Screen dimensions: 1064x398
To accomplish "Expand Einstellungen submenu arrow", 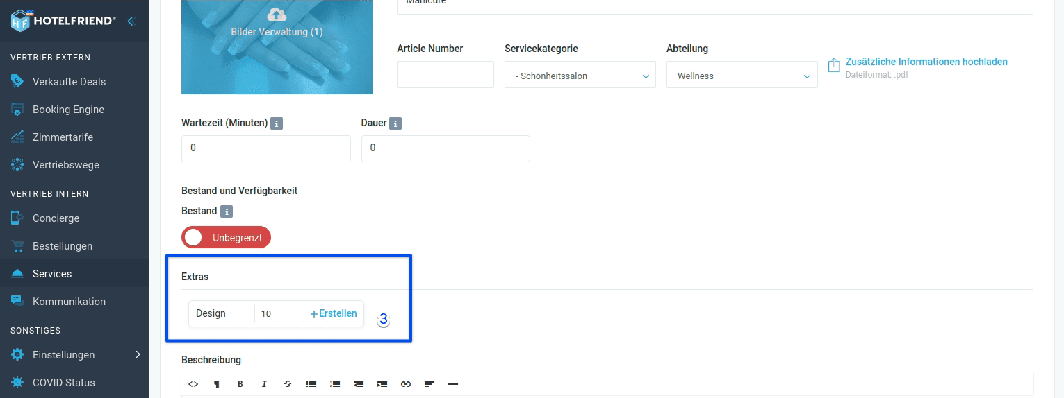I will tap(138, 355).
